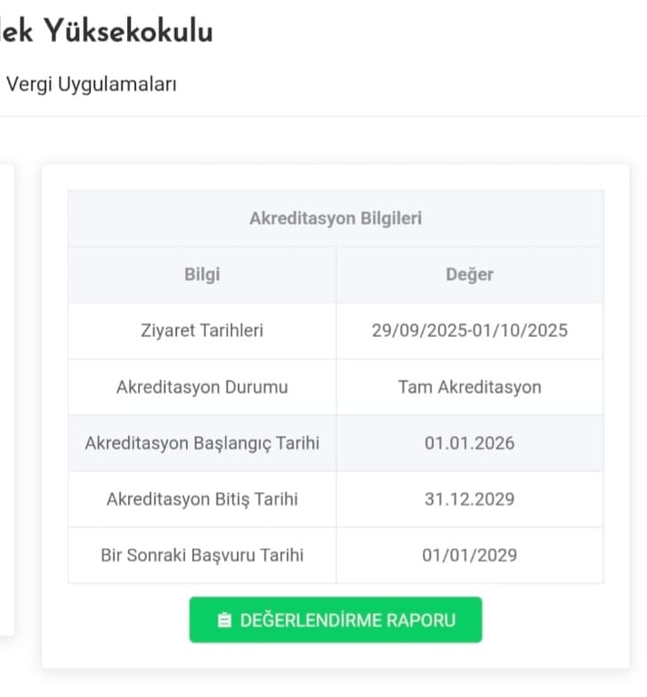Select the end date 31.12.2029 cell
Screen dimensions: 647x697
469,499
